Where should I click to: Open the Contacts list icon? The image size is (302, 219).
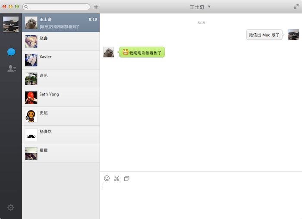(12, 68)
